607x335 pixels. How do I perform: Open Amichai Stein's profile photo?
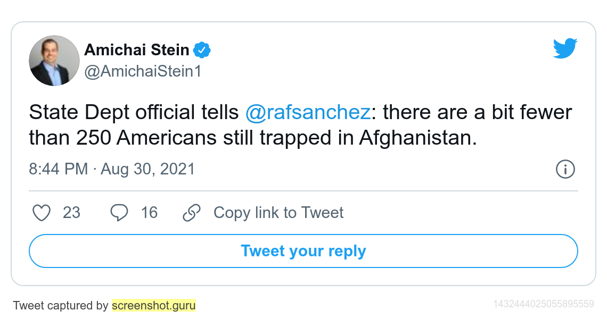(x=54, y=61)
